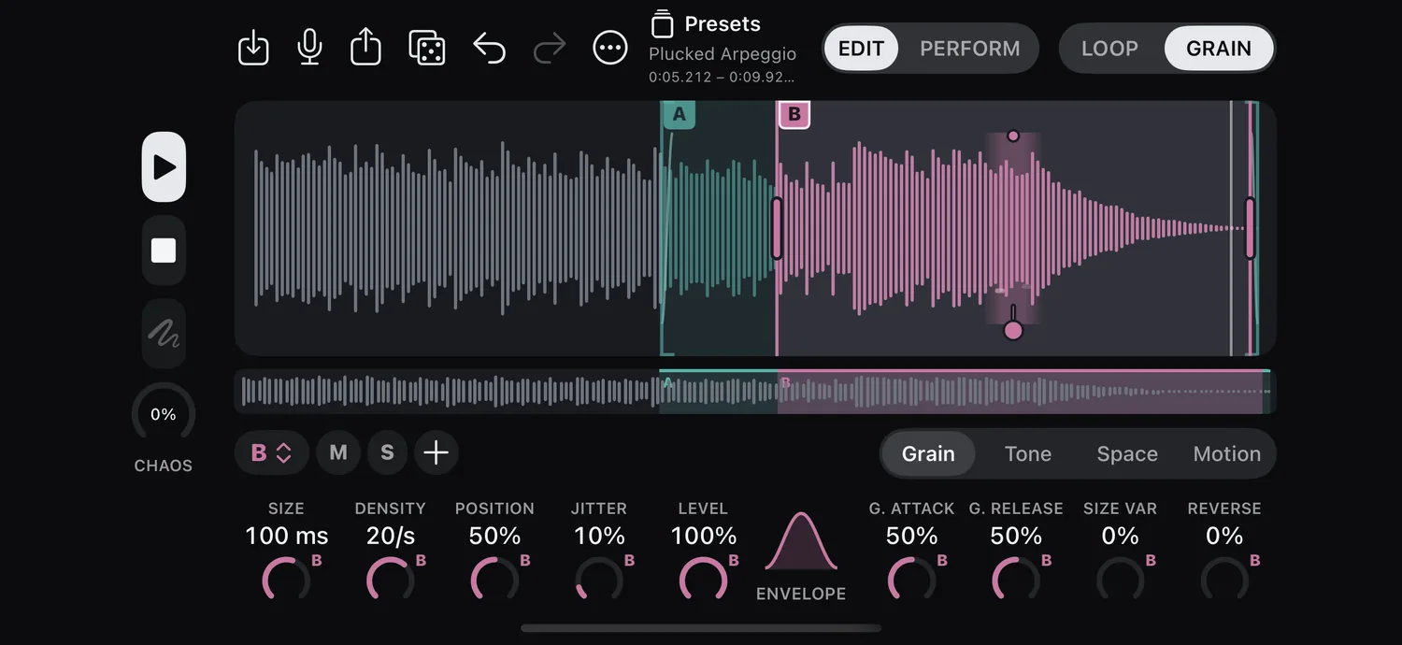Switch to LOOP mode
The image size is (1402, 645).
coord(1109,49)
